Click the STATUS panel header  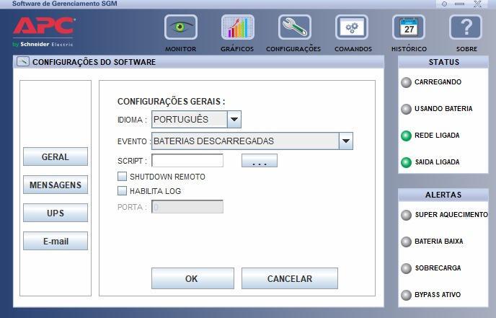coord(443,62)
